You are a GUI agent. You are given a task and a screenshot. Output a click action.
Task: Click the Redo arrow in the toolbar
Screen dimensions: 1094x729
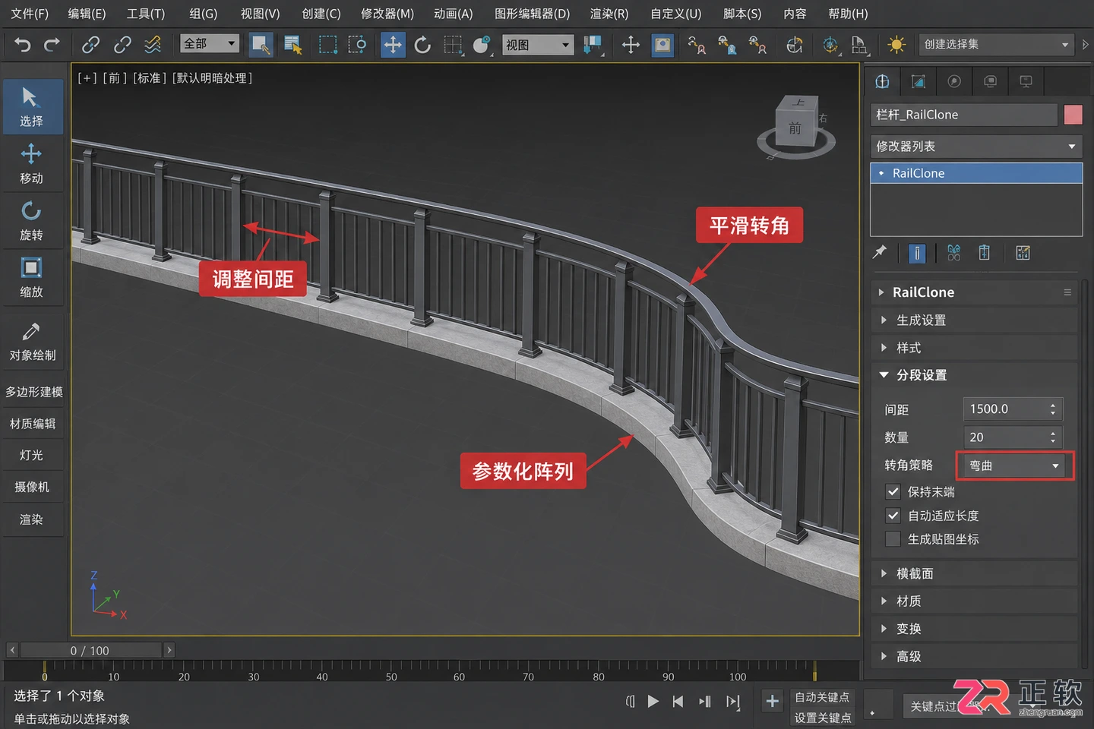52,45
